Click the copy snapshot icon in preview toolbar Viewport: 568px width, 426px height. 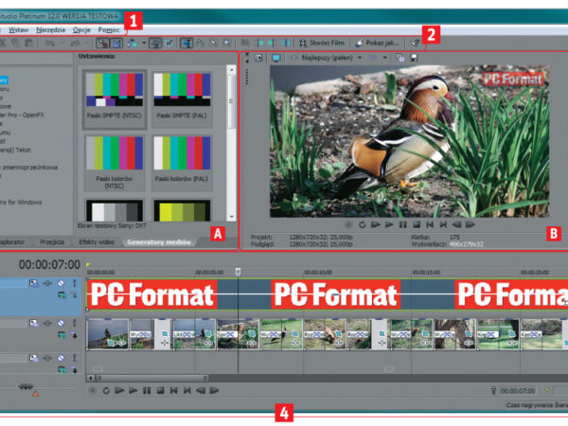tap(401, 59)
